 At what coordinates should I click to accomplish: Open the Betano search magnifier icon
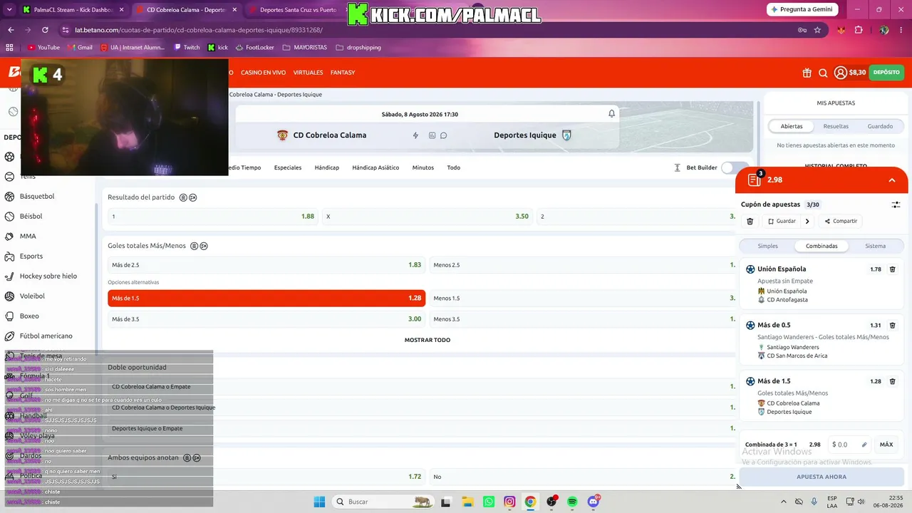pyautogui.click(x=823, y=73)
